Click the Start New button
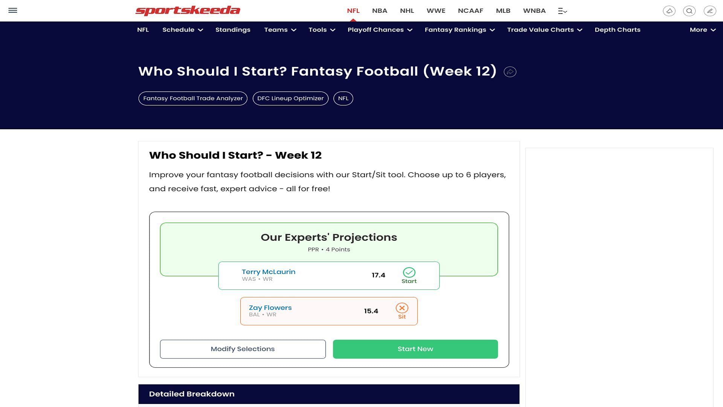Image resolution: width=723 pixels, height=407 pixels. tap(415, 349)
